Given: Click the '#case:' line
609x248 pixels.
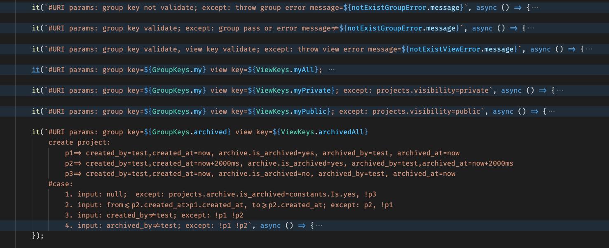Looking at the screenshot, I should click(x=61, y=184).
